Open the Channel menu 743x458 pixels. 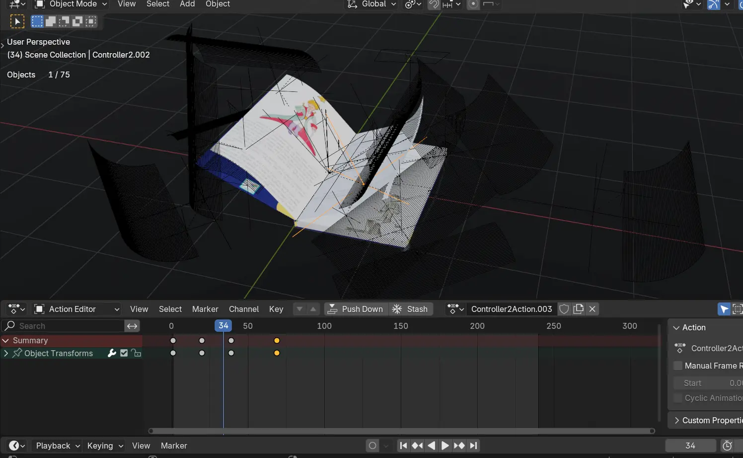click(243, 309)
